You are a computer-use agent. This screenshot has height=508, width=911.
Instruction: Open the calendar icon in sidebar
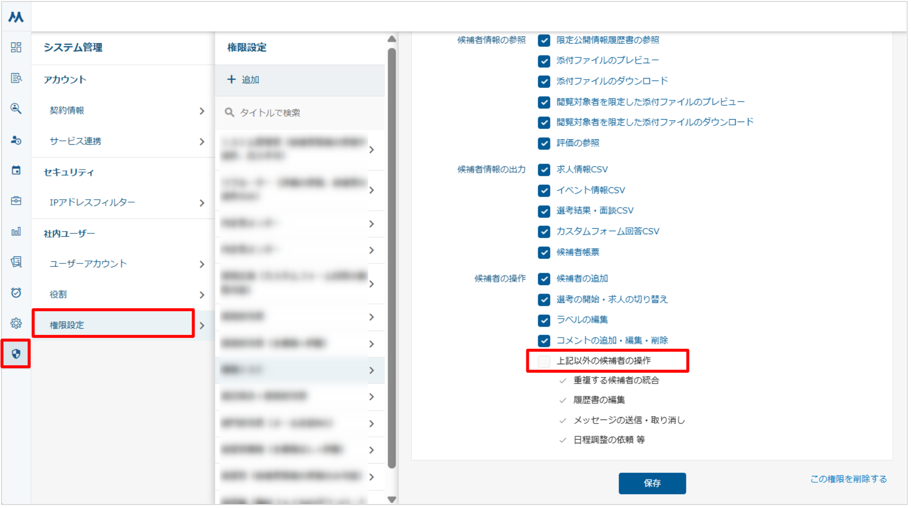coord(16,170)
